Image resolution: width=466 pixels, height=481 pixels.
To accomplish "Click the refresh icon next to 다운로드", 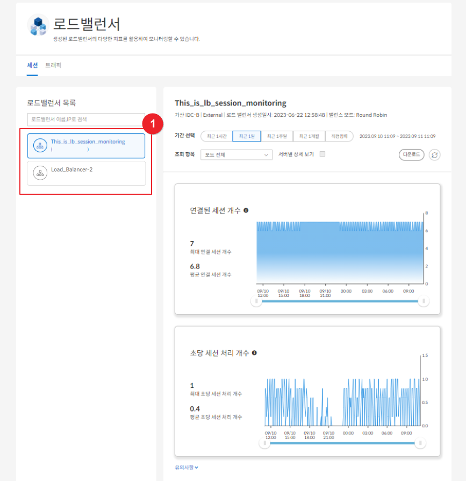I will tap(434, 155).
